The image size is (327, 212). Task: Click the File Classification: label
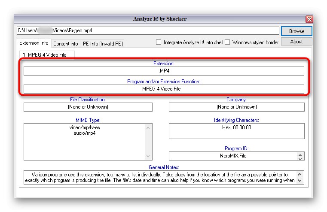(x=88, y=100)
